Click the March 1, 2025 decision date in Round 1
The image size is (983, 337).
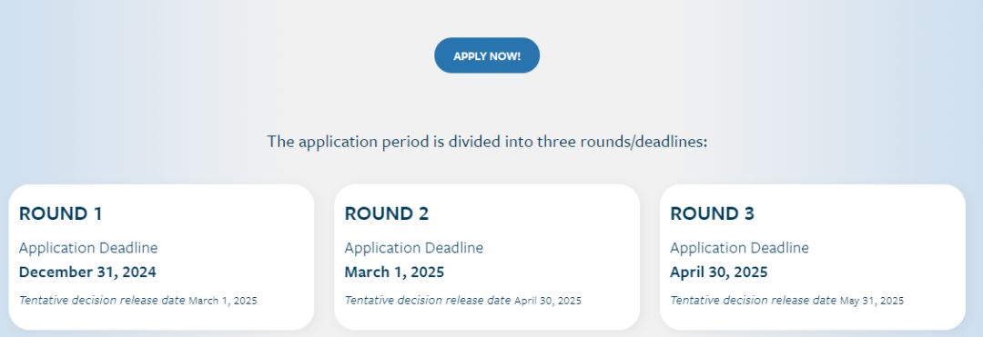coord(223,301)
